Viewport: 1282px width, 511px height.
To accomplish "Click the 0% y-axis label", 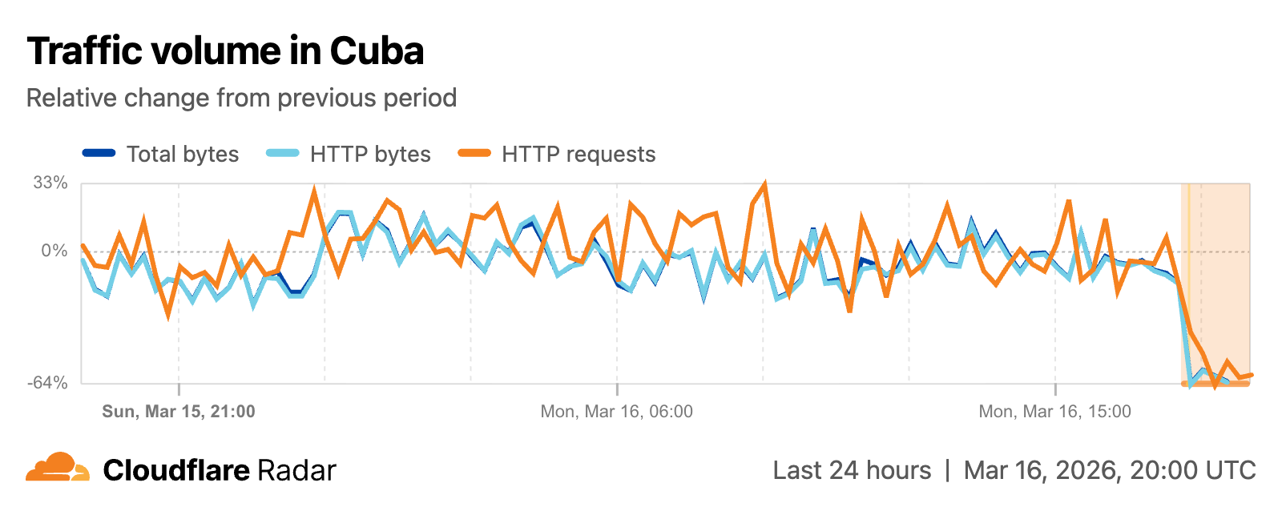I will [x=54, y=251].
